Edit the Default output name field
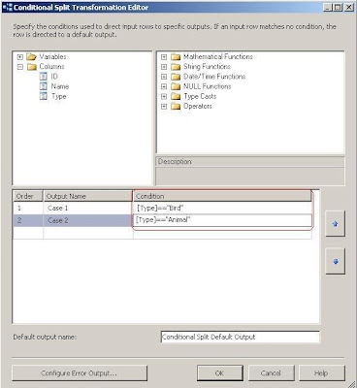Viewport: 357px width, 388px height. (x=241, y=337)
